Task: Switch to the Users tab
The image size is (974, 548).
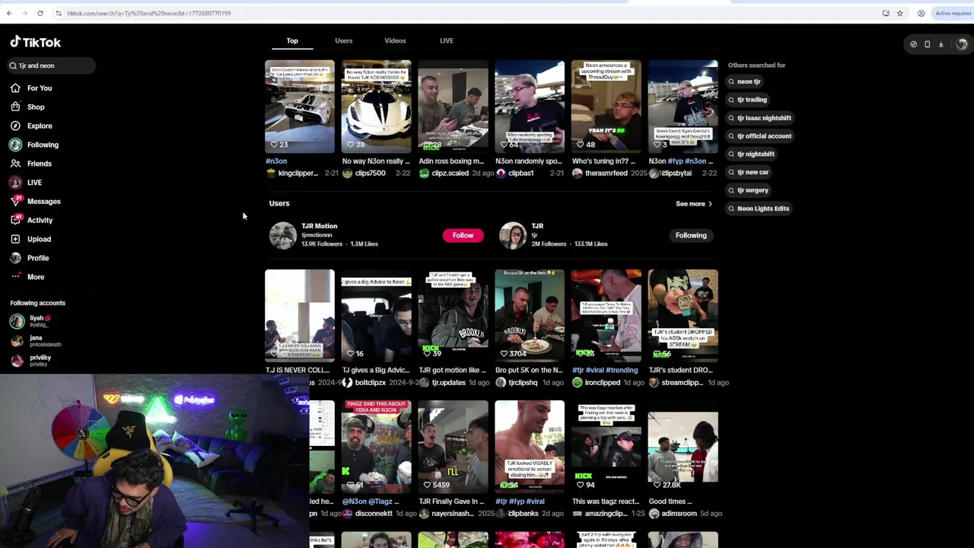Action: 344,41
